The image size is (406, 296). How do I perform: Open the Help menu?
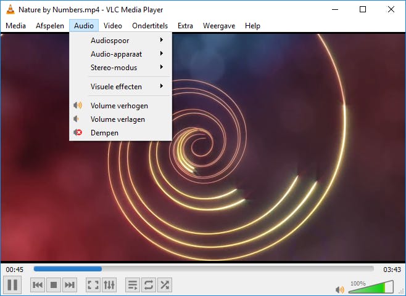coord(252,26)
